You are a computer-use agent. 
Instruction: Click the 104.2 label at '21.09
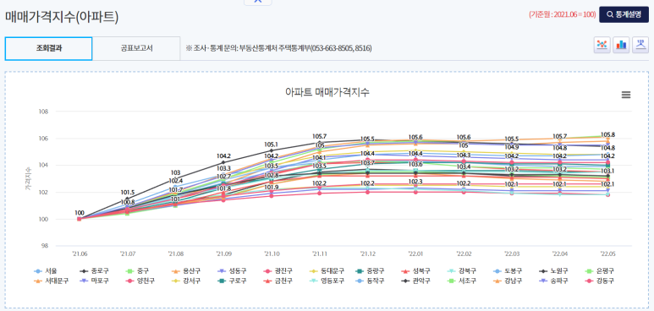(x=223, y=155)
